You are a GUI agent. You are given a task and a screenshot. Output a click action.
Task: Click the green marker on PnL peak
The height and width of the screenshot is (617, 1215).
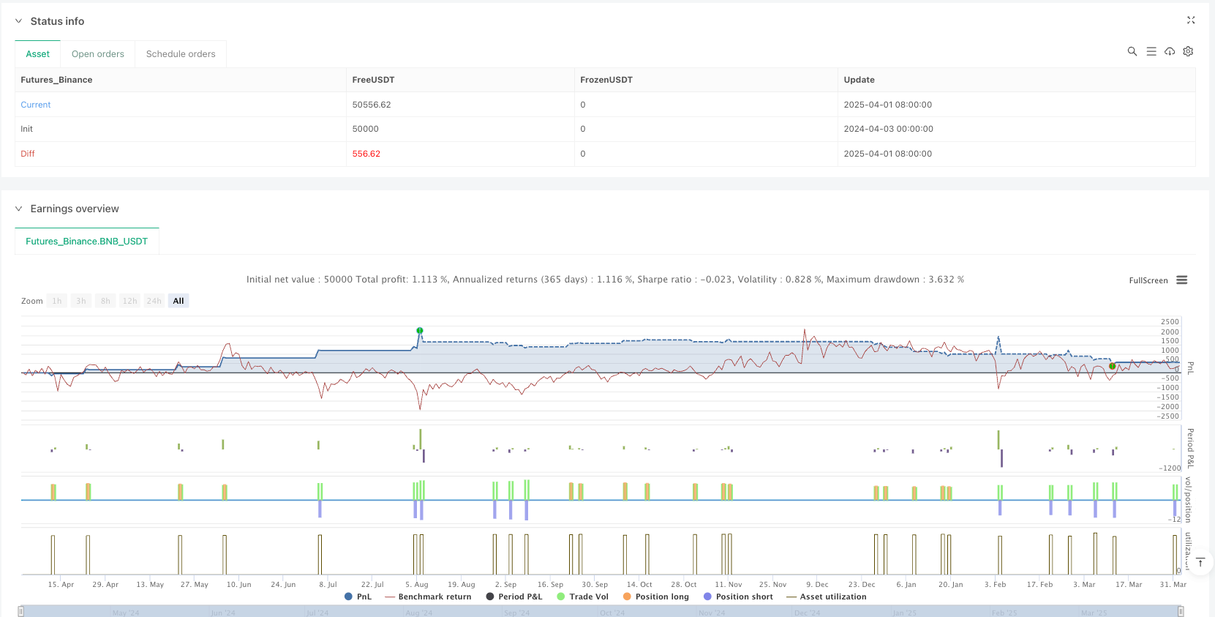(x=420, y=331)
